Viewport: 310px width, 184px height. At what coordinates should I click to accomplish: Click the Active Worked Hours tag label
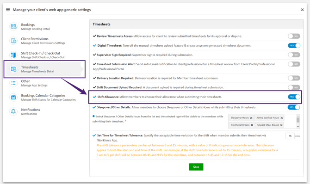pyautogui.click(x=268, y=118)
